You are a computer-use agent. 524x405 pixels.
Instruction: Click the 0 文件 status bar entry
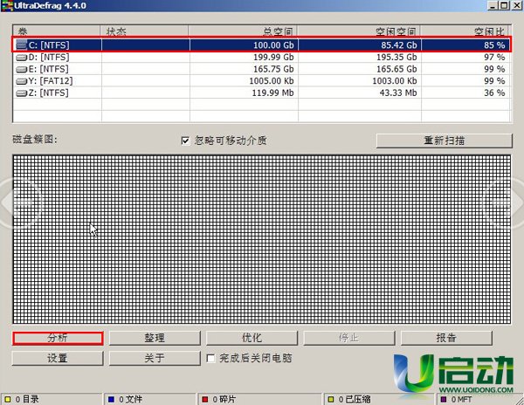pos(150,399)
